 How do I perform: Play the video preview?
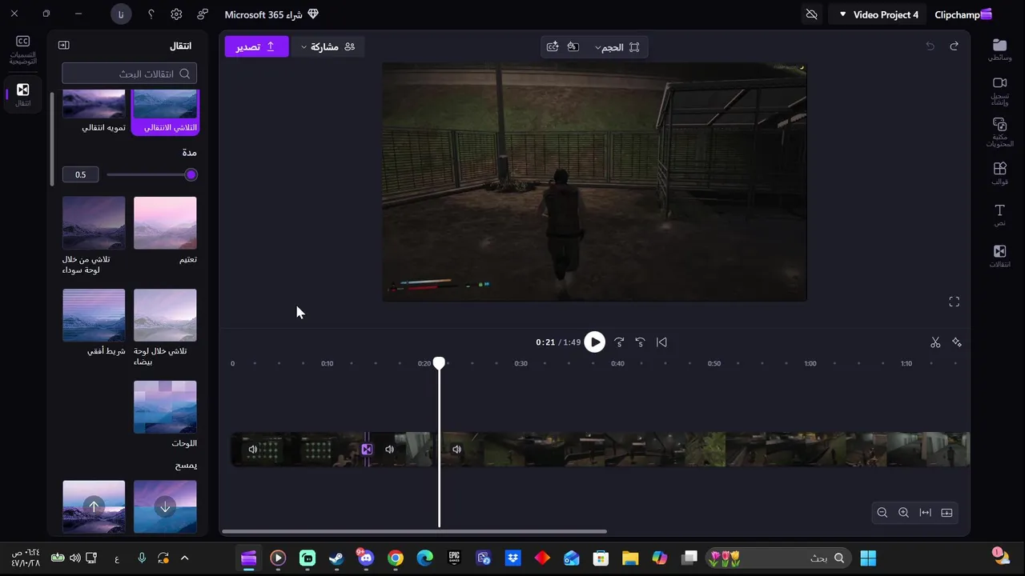click(594, 342)
